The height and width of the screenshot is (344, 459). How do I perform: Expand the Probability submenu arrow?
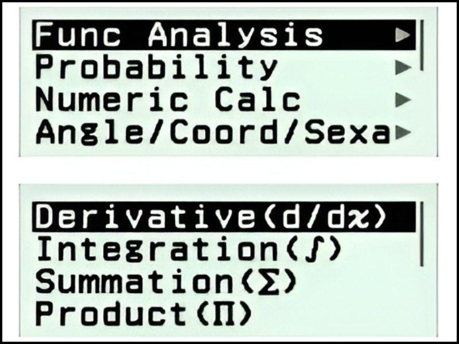pos(403,68)
